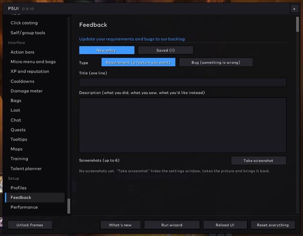Open What's new
Image resolution: width=303 pixels, height=236 pixels.
point(120,225)
